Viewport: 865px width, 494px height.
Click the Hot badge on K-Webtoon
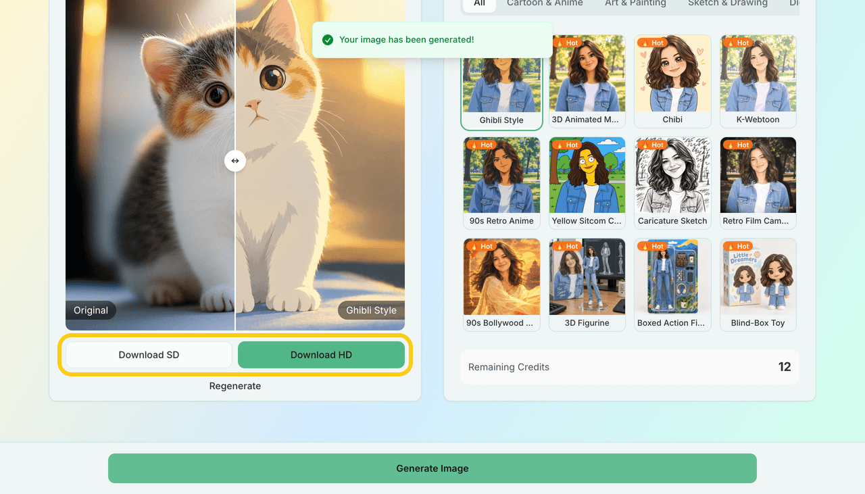click(x=738, y=43)
